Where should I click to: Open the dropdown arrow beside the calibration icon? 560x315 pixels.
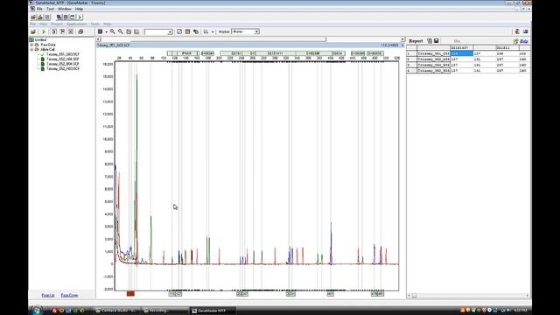pos(213,31)
